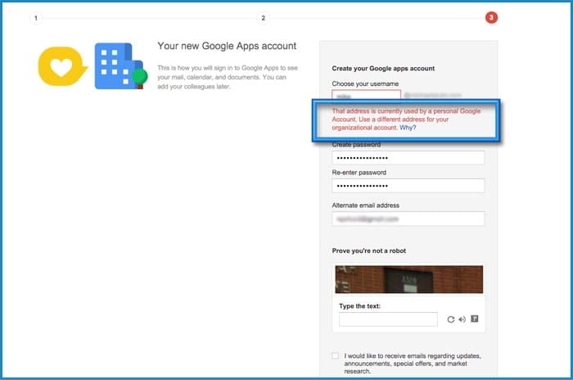This screenshot has width=573, height=380.
Task: Play the audio CAPTCHA speaker icon
Action: [462, 319]
